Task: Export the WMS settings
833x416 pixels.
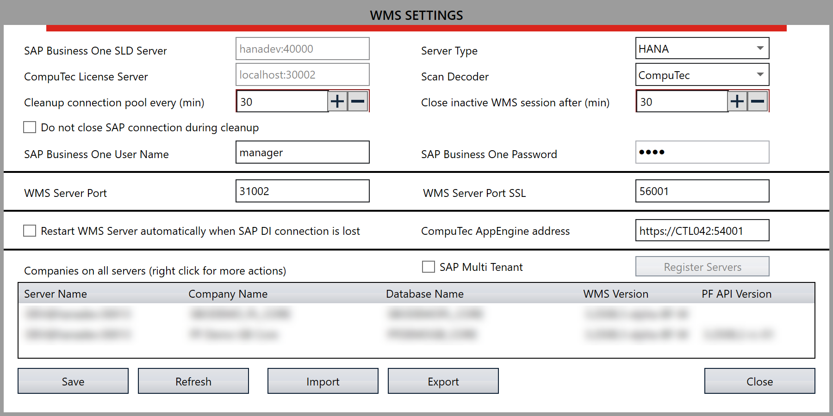Action: tap(443, 381)
